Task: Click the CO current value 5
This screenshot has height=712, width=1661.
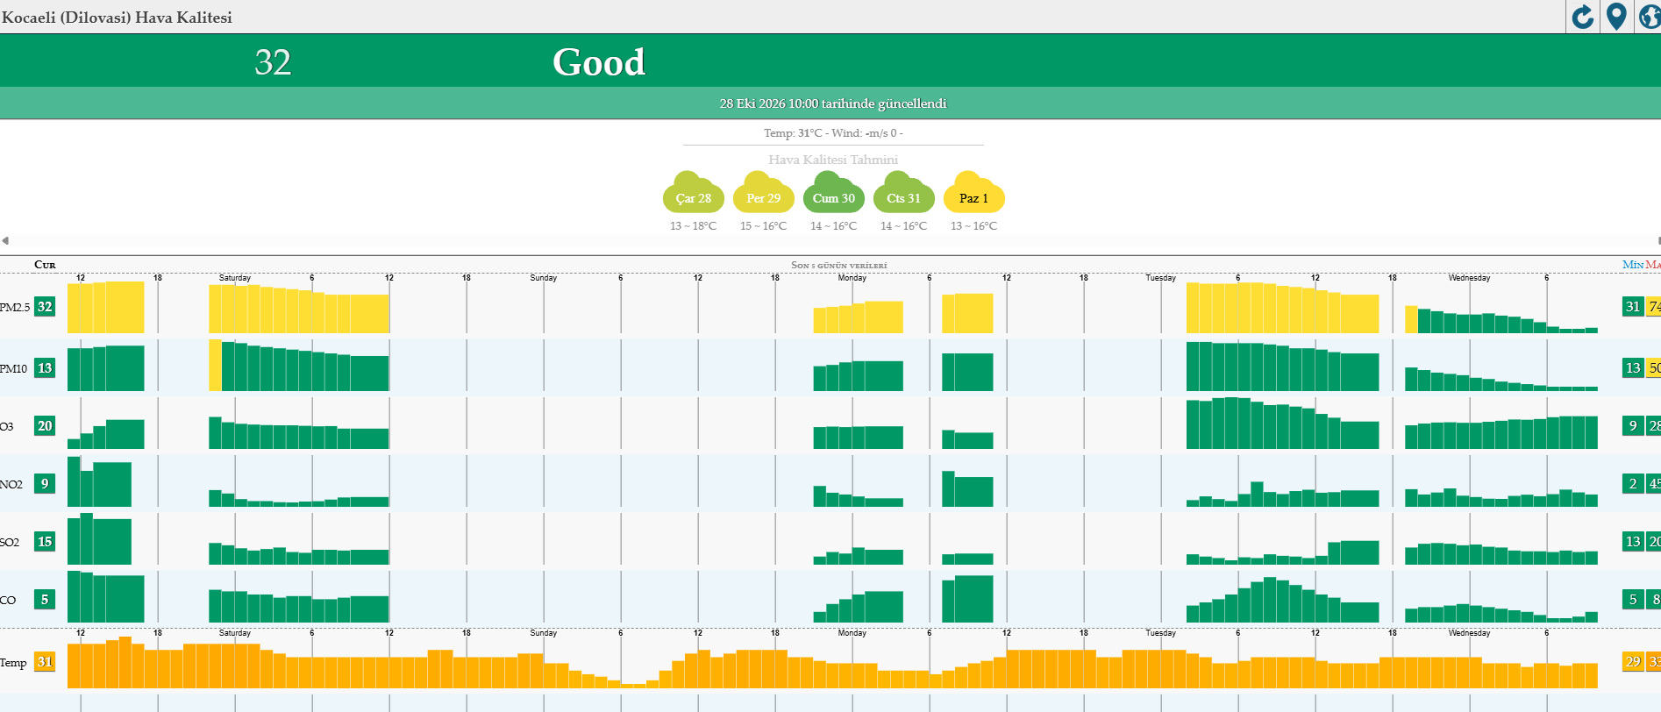Action: (x=45, y=600)
